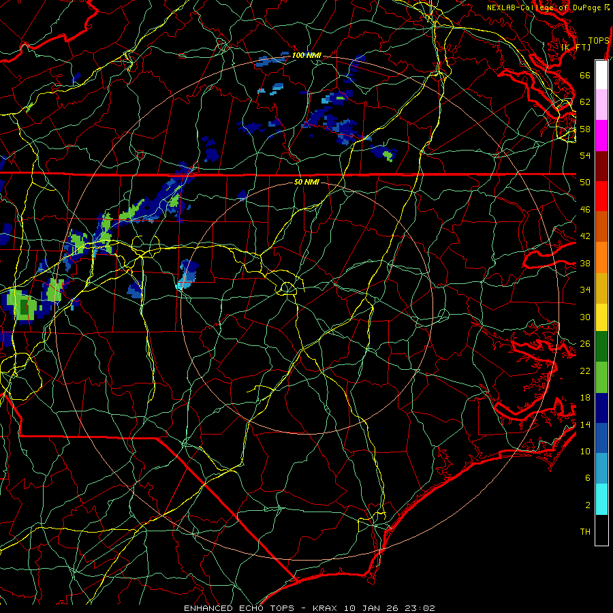Click the "66" legend value
The height and width of the screenshot is (613, 613).
click(585, 75)
